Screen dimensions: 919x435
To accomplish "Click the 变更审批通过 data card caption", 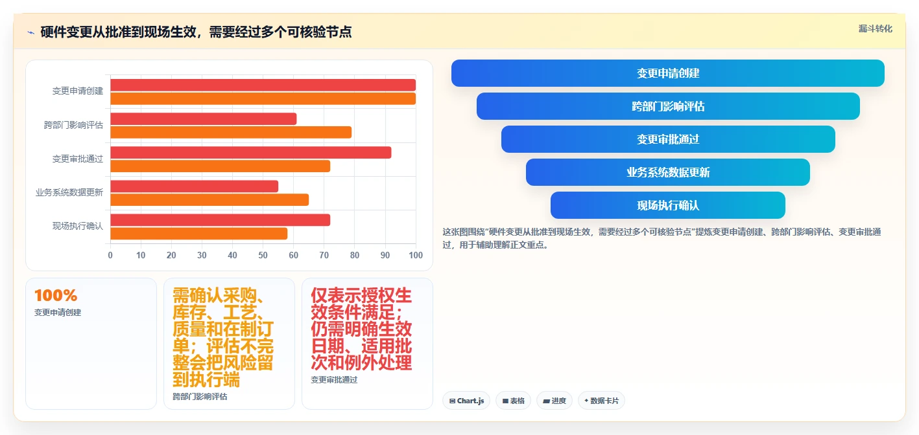I will [x=334, y=379].
